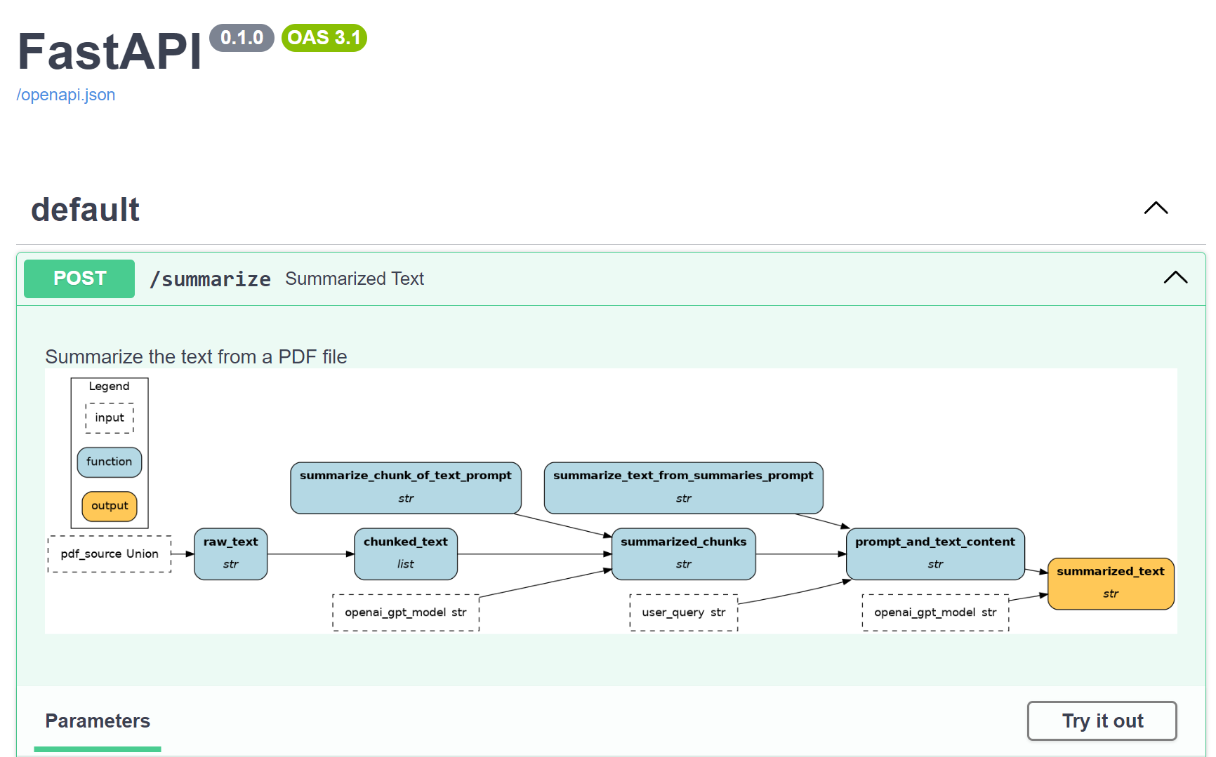Image resolution: width=1216 pixels, height=757 pixels.
Task: Click the /summarize endpoint path text
Action: tap(210, 279)
